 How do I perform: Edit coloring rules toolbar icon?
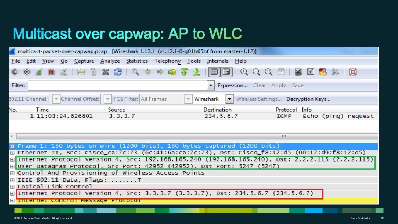pos(323,72)
